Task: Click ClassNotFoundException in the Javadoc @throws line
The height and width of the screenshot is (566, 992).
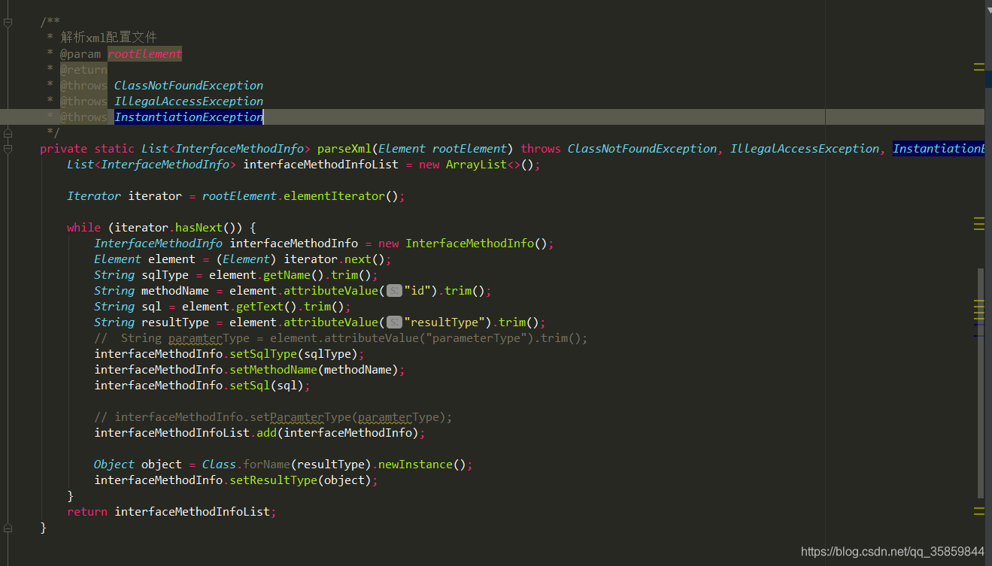Action: click(189, 86)
